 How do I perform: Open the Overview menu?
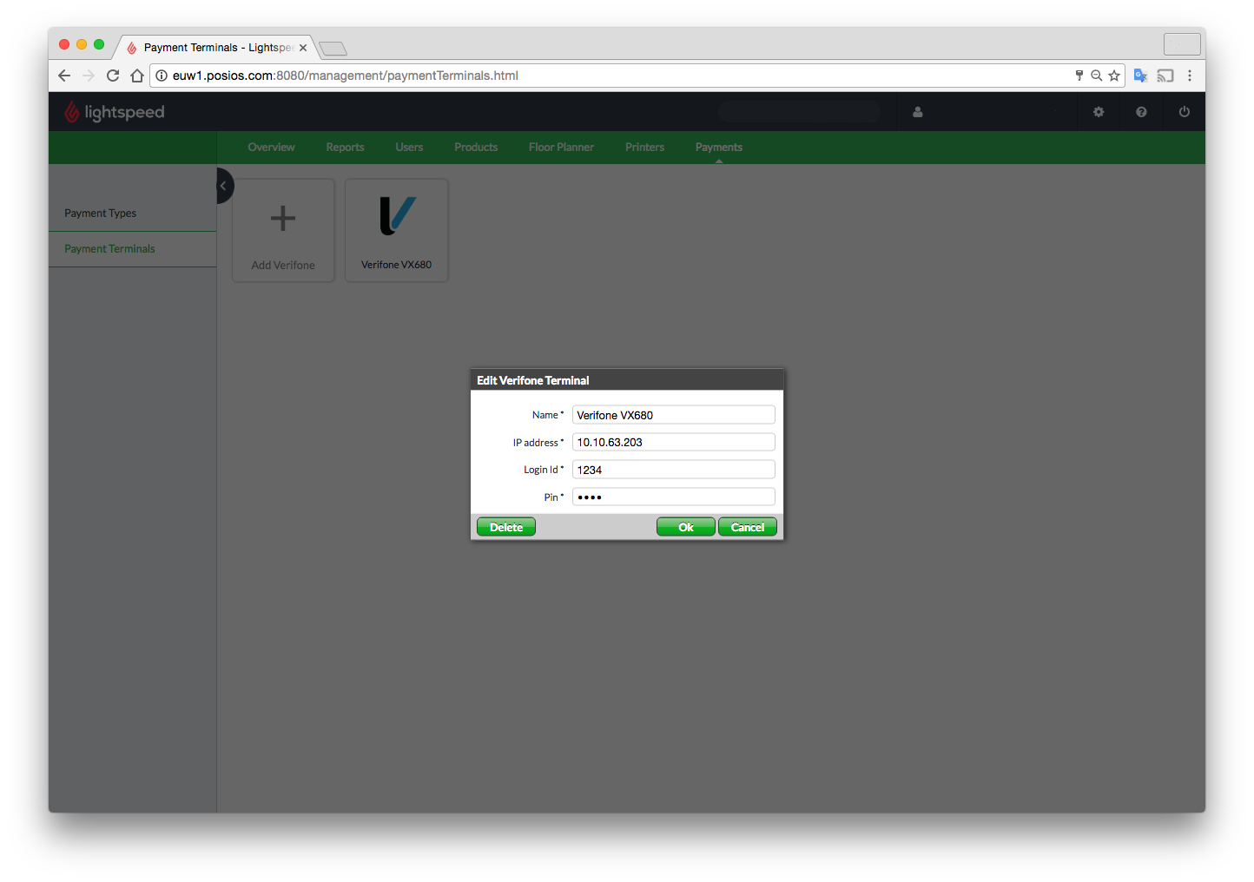pyautogui.click(x=271, y=148)
